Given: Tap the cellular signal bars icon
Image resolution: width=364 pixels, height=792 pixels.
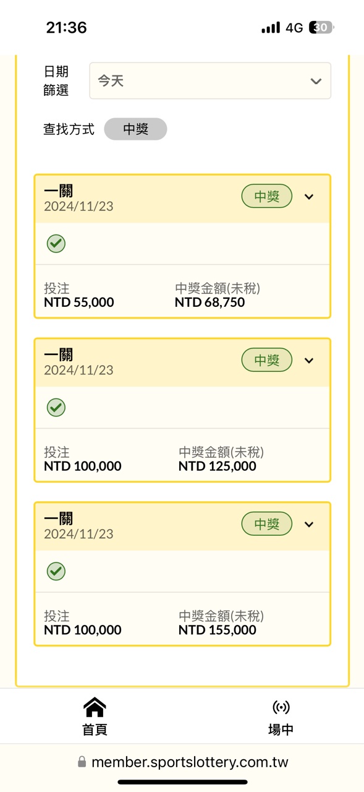Looking at the screenshot, I should point(271,28).
